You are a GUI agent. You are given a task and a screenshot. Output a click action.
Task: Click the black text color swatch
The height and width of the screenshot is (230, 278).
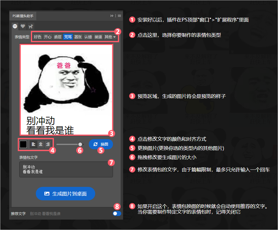pyautogui.click(x=23, y=144)
